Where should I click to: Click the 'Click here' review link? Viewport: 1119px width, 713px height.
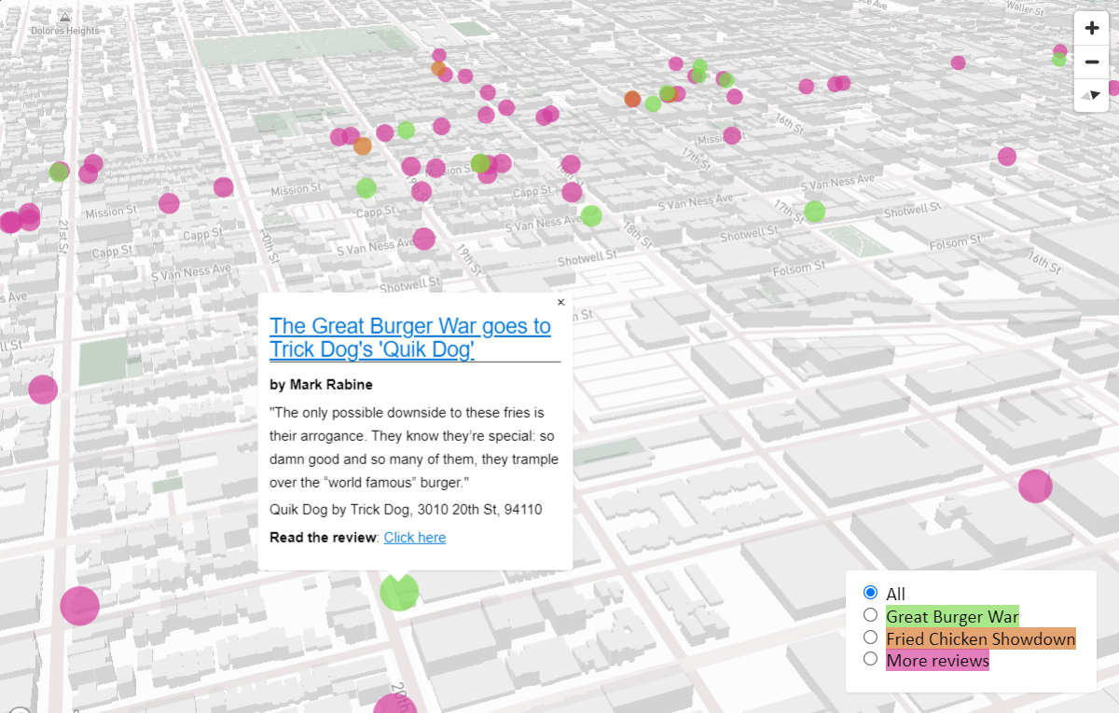coord(414,537)
